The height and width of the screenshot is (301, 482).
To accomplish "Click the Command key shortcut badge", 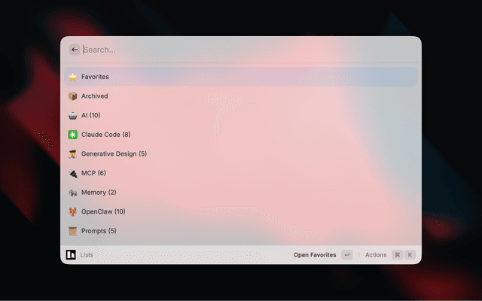I will coord(397,254).
